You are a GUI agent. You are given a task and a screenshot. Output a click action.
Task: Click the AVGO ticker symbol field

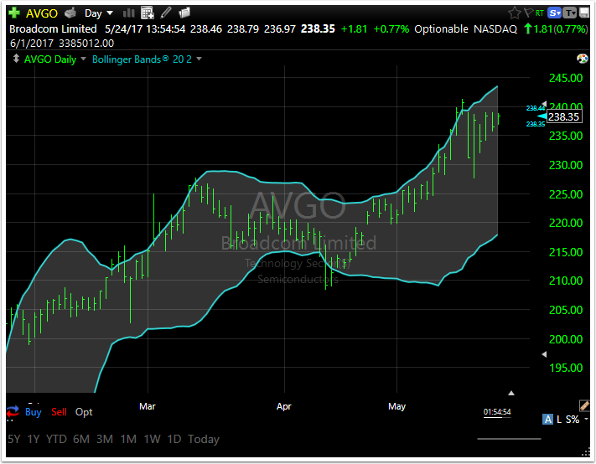[x=42, y=13]
